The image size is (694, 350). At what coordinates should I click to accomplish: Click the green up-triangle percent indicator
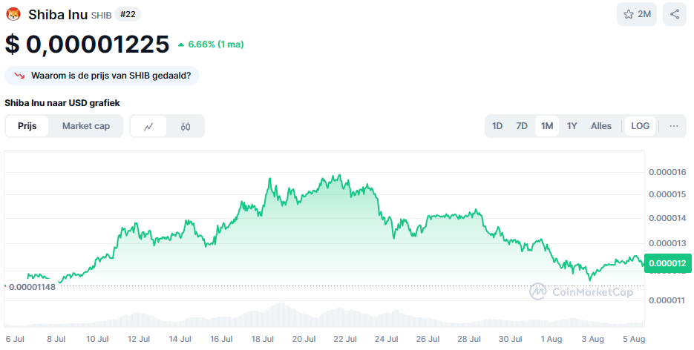pyautogui.click(x=180, y=44)
